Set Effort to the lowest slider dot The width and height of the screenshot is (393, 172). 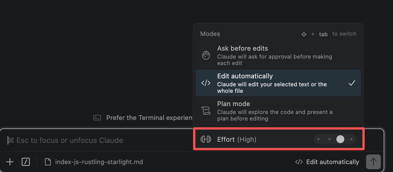pyautogui.click(x=319, y=139)
